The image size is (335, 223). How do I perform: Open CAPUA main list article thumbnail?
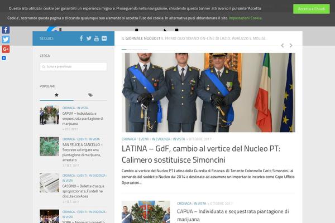(146, 212)
